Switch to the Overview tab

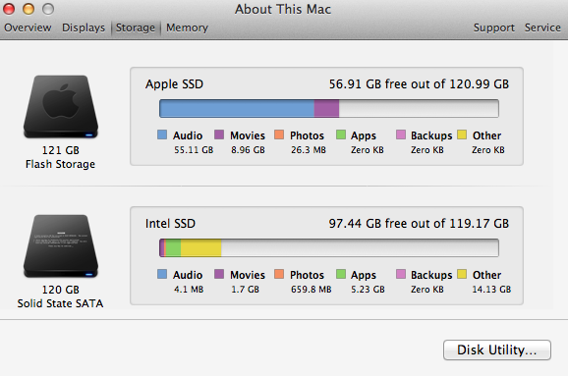pos(28,27)
